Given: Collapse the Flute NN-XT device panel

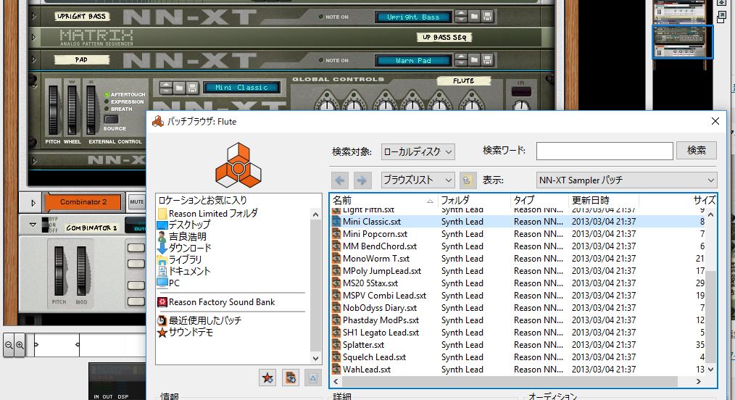Looking at the screenshot, I should (34, 86).
